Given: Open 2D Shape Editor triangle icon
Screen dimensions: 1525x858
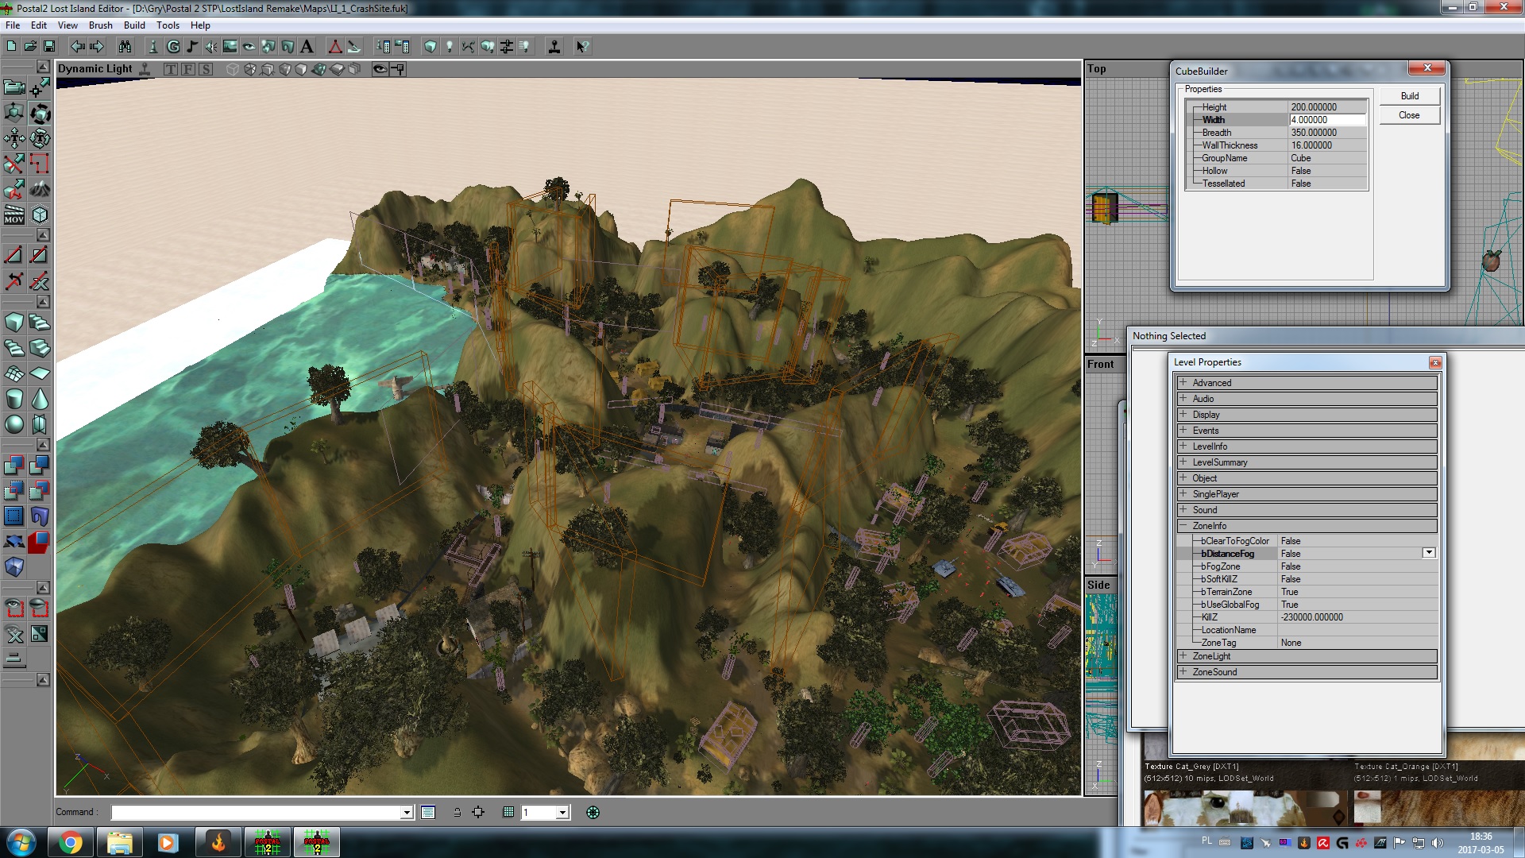Looking at the screenshot, I should pos(335,46).
